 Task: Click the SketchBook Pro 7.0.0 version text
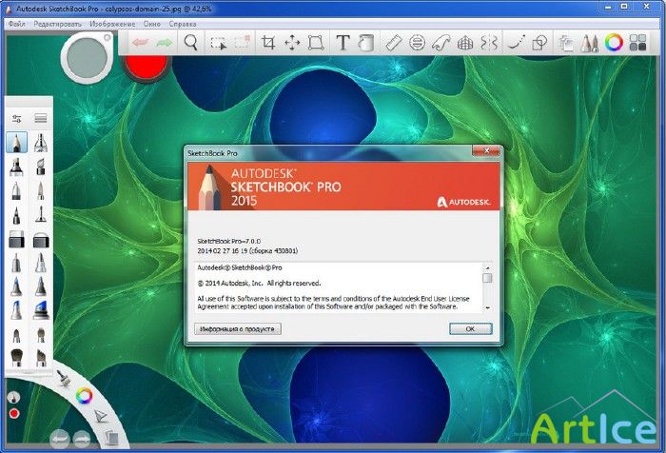tap(229, 241)
